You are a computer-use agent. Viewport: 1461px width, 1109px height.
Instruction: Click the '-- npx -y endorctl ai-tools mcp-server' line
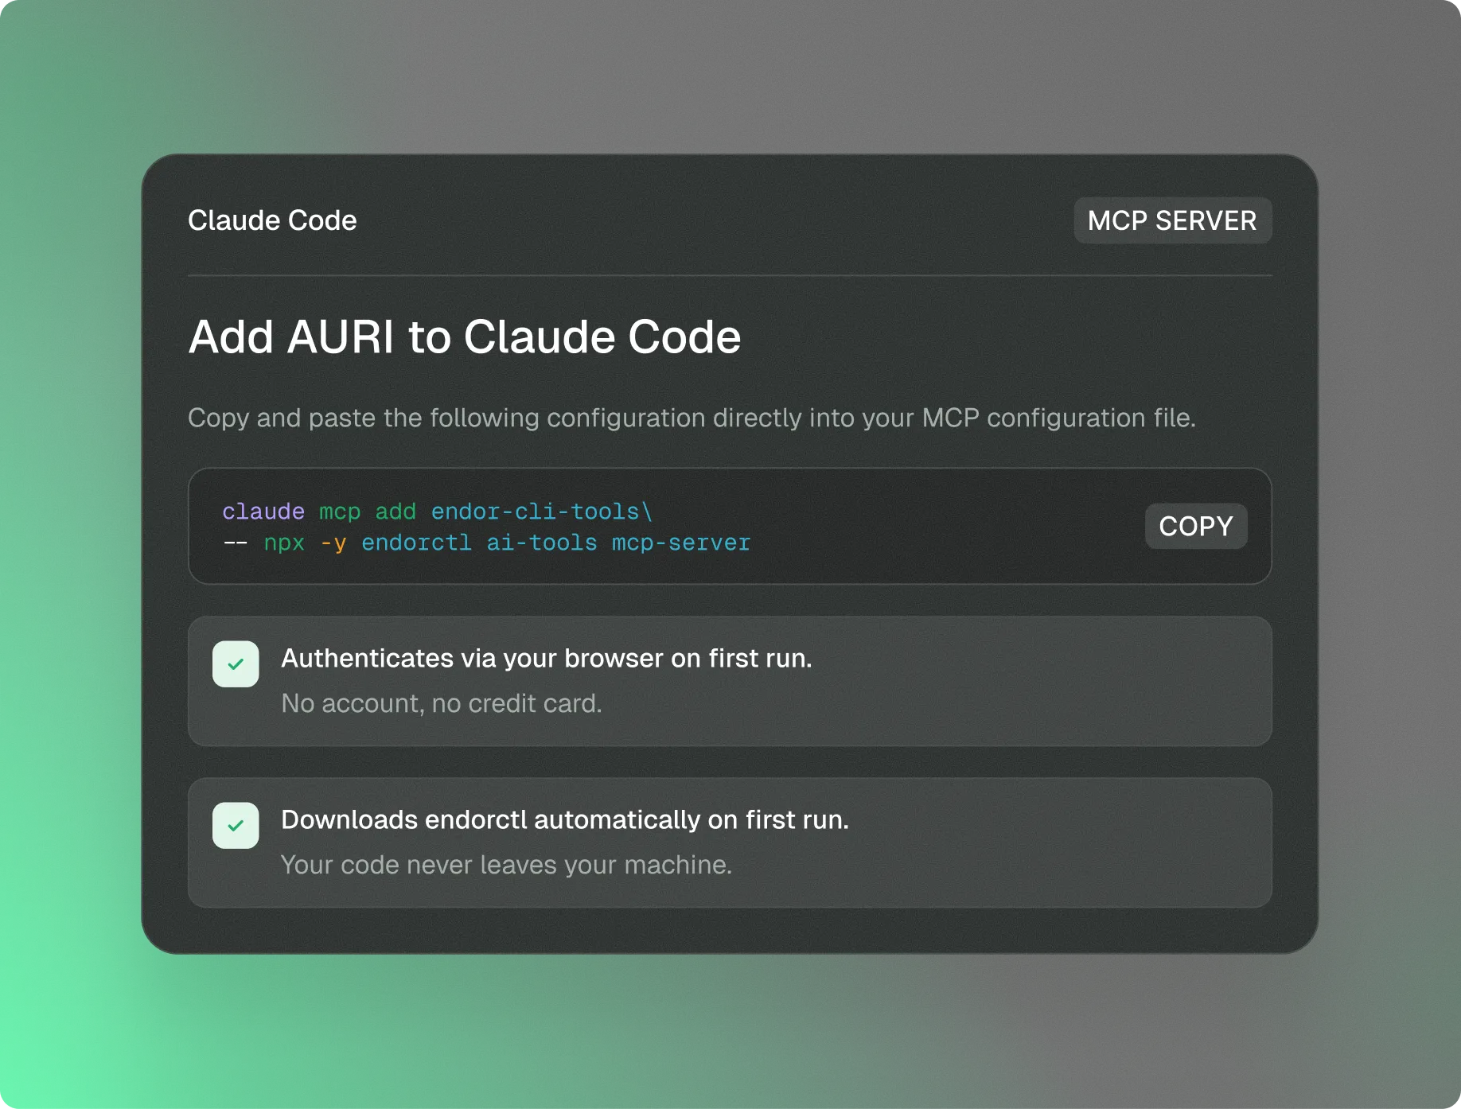coord(486,543)
